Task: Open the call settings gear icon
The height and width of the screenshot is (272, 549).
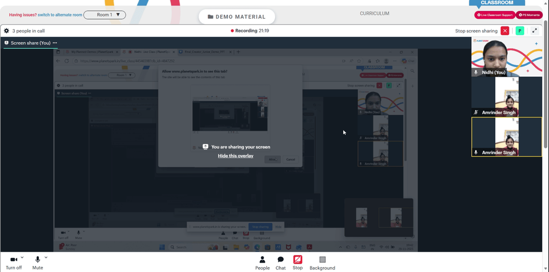Action: pyautogui.click(x=6, y=31)
